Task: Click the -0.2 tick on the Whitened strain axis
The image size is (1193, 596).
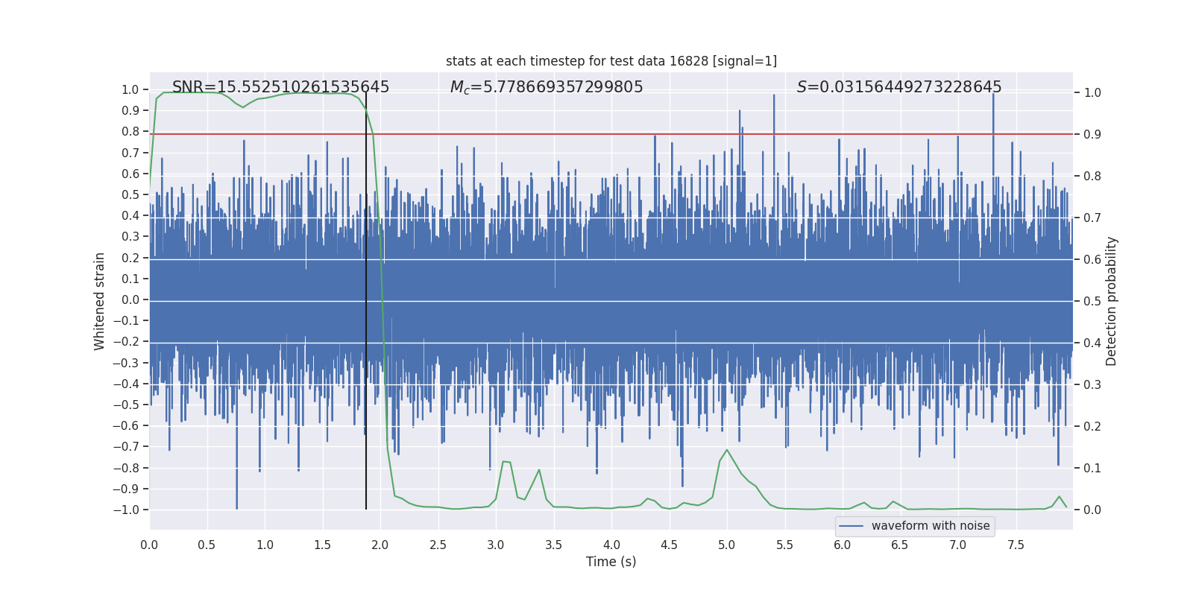Action: [x=126, y=341]
